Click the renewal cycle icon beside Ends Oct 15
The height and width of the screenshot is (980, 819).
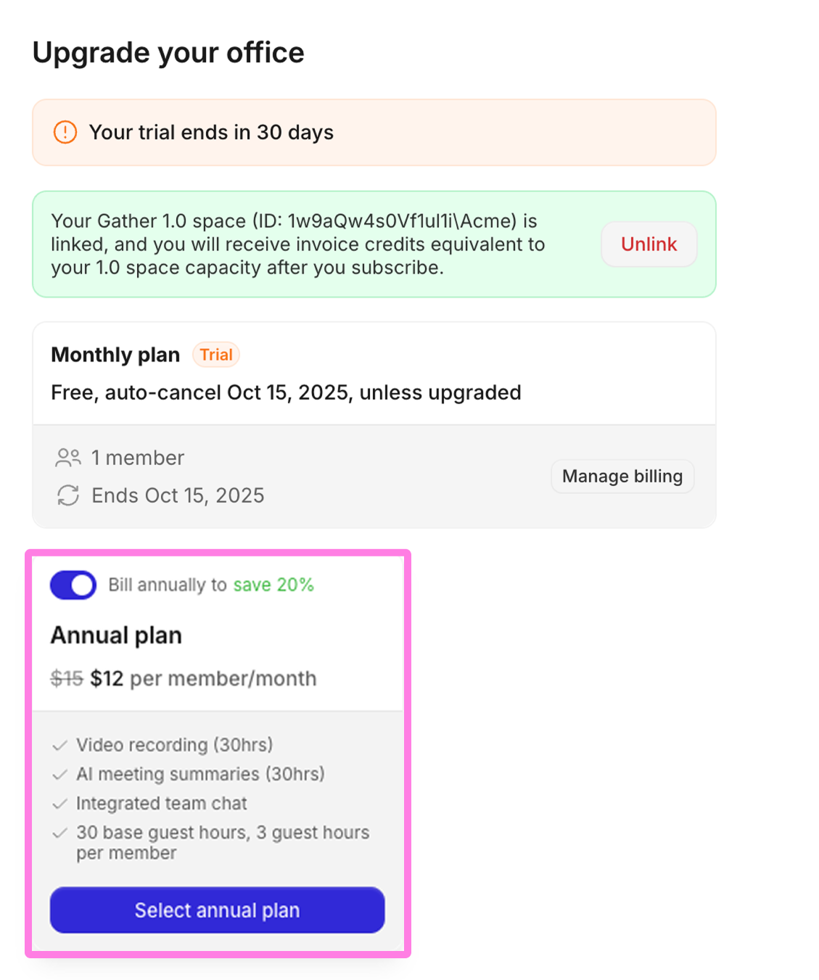pos(68,495)
